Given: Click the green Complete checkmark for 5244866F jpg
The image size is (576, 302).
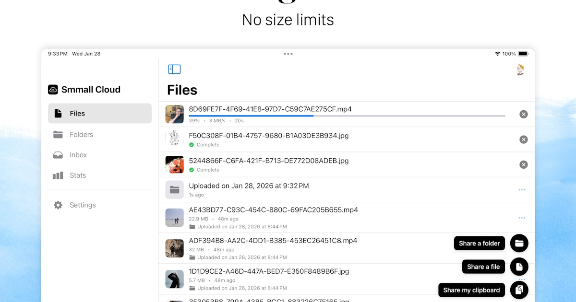Looking at the screenshot, I should pyautogui.click(x=192, y=170).
